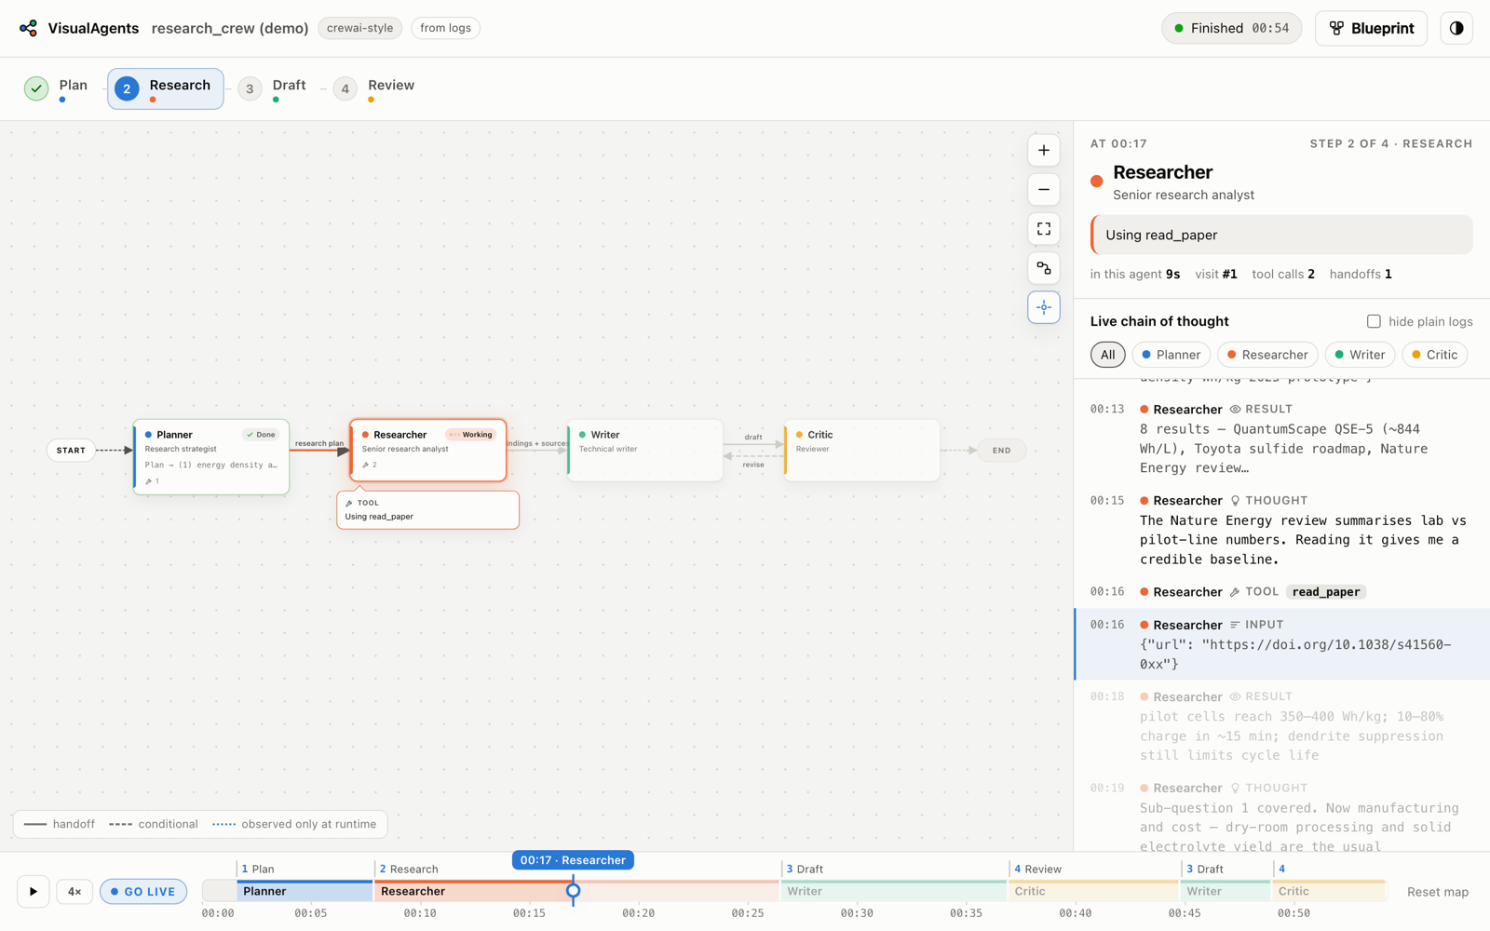Click the read_paper tool badge in log
The height and width of the screenshot is (931, 1490).
(1326, 591)
